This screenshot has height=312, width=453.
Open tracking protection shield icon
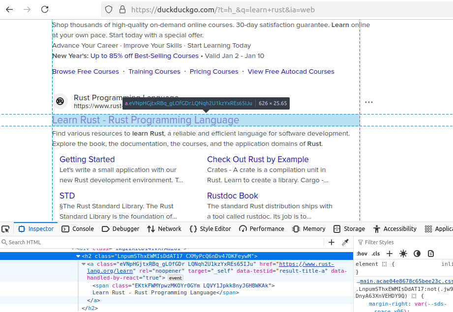[x=109, y=9]
